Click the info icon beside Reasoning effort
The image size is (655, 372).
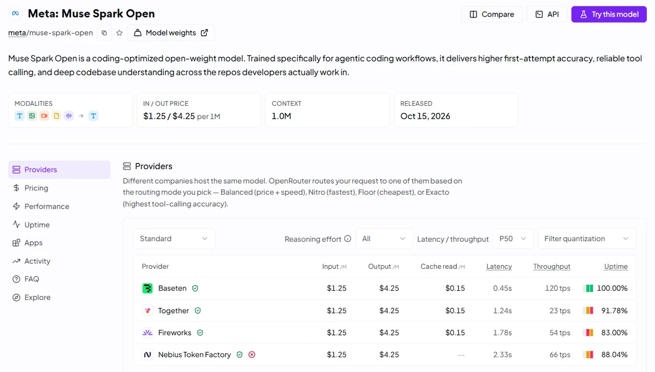pyautogui.click(x=347, y=238)
